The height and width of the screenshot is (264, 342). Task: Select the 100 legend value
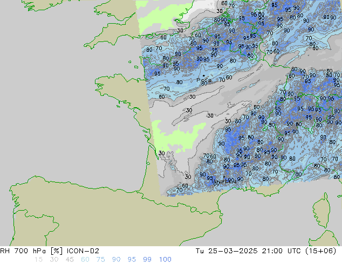click(165, 259)
